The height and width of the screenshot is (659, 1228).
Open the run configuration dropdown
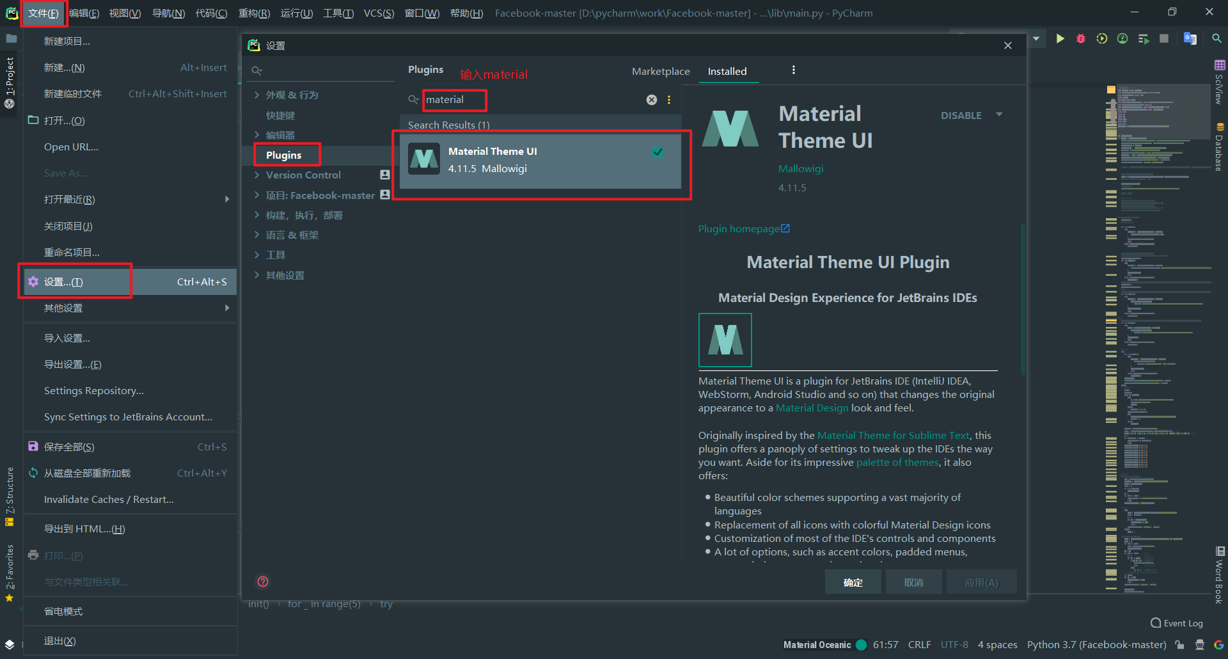click(1036, 38)
